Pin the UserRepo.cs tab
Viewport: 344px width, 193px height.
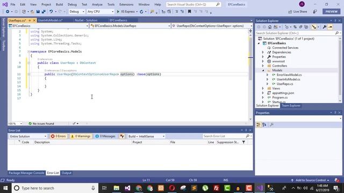point(30,20)
